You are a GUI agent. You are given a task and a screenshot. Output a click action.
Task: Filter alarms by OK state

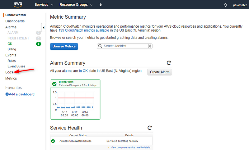pyautogui.click(x=10, y=44)
